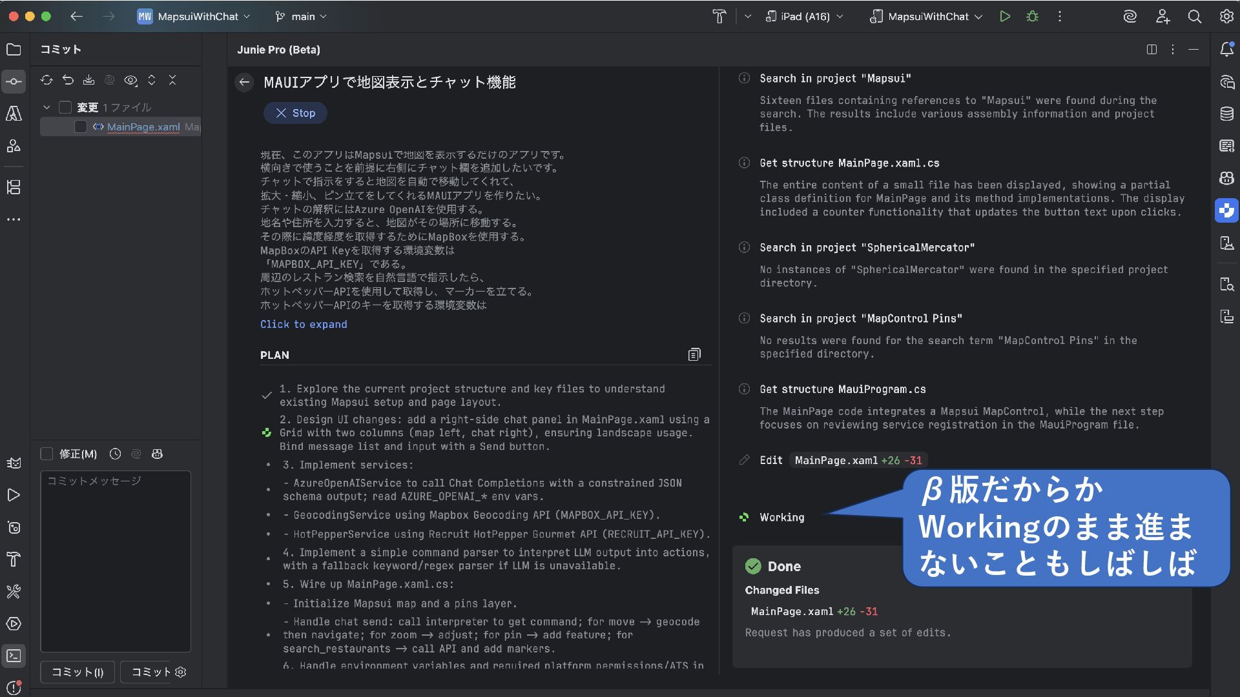Screen dimensions: 1240x697
Task: Minimize the Junie panel with hide button
Action: (1193, 50)
